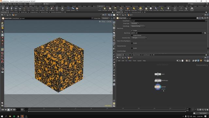Viewport: 209px width, 118px height.
Task: Click the Base Group expression field
Action: click(x=166, y=33)
